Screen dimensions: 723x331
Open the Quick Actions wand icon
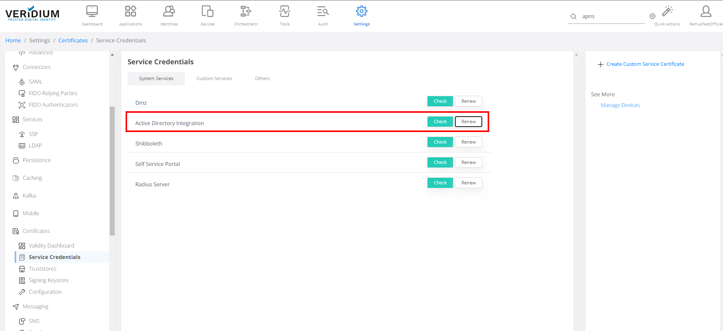click(x=667, y=12)
